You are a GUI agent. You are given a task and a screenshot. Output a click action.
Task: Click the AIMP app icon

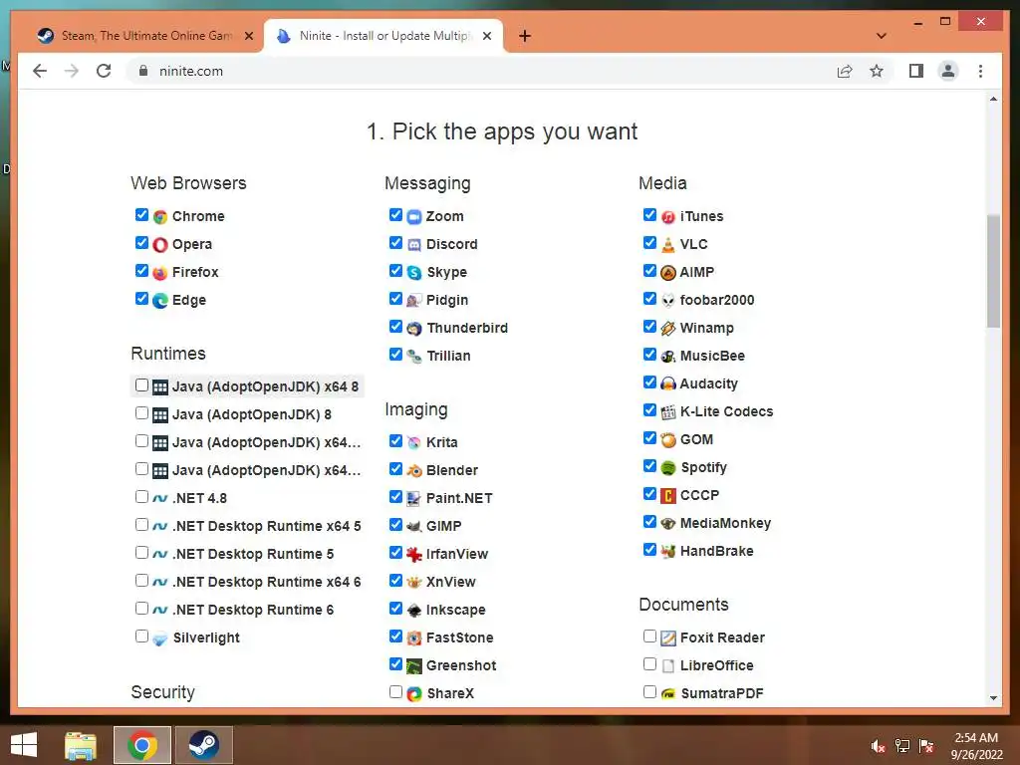coord(668,273)
